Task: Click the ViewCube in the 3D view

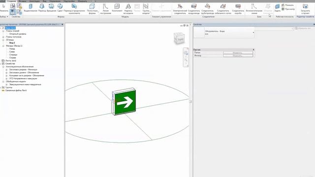Action: click(x=179, y=38)
